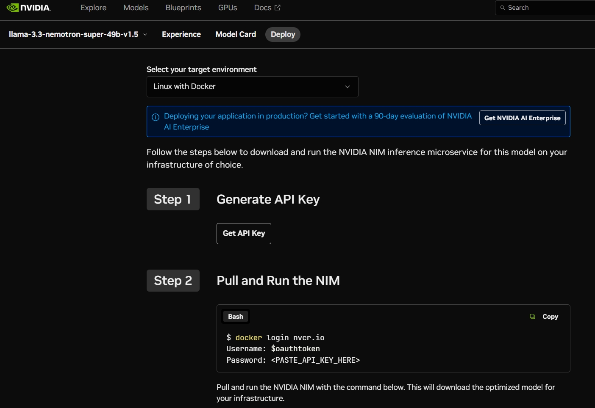This screenshot has width=595, height=408.
Task: Click the copy icon in the Bash code block
Action: (x=532, y=317)
